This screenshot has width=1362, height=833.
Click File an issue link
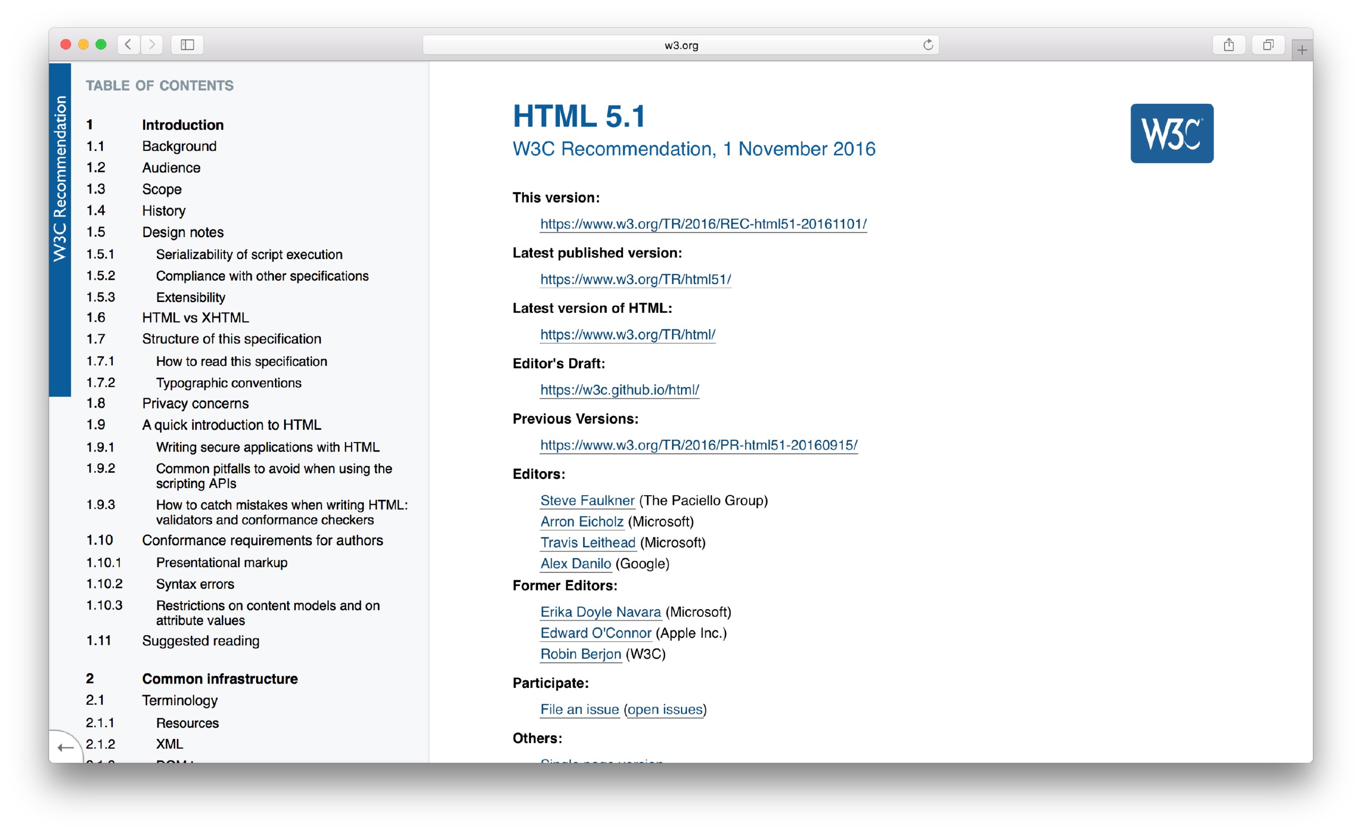tap(579, 709)
